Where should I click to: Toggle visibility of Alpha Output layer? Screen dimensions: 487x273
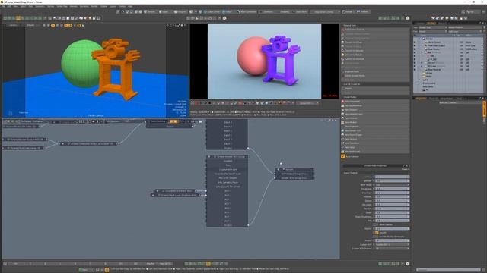coord(415,42)
